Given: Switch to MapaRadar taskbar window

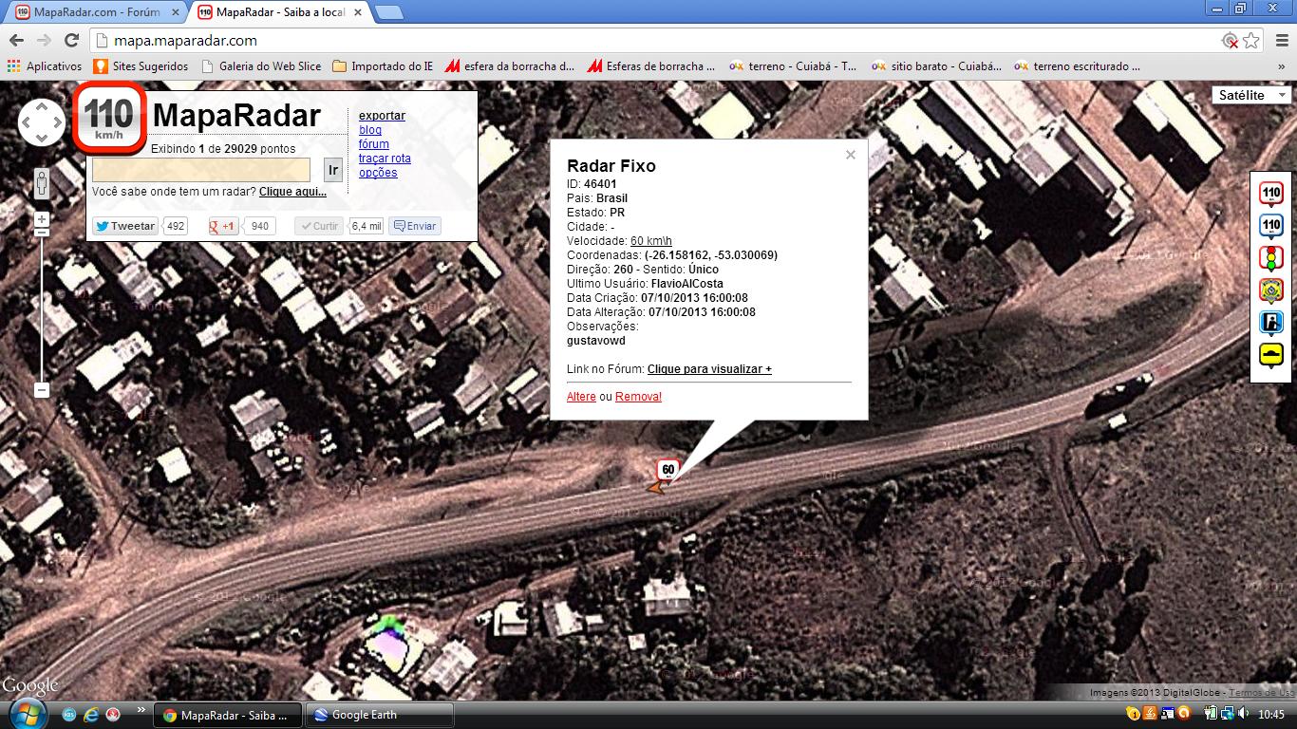Looking at the screenshot, I should [228, 715].
